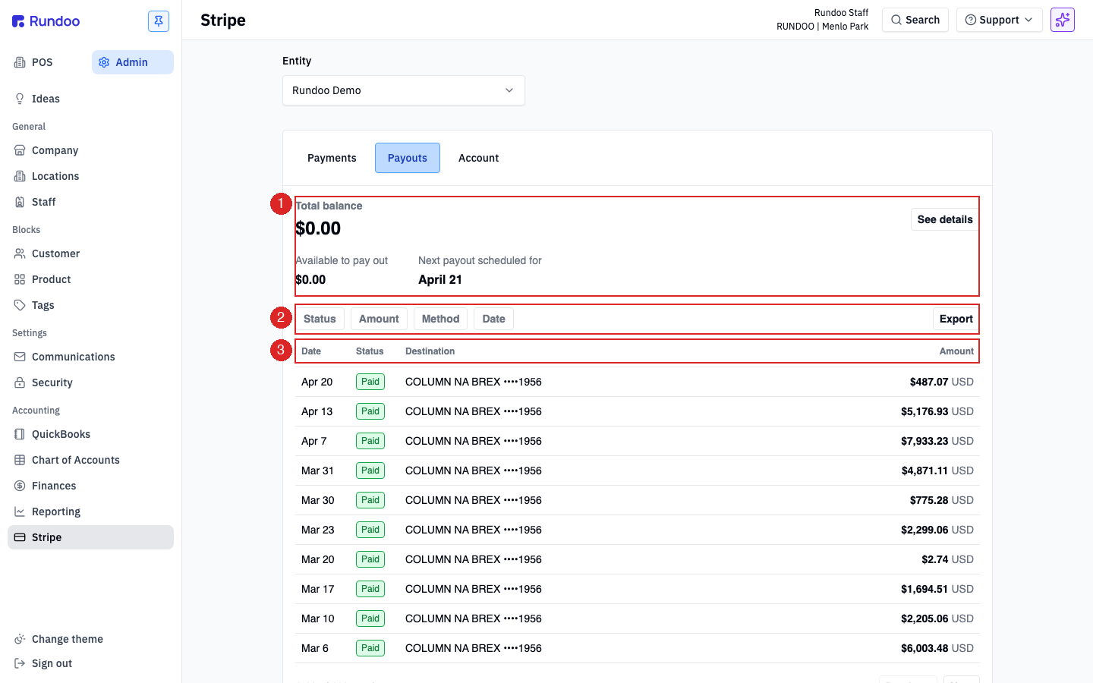This screenshot has width=1093, height=683.
Task: Click the Staff badge icon
Action: 20,202
